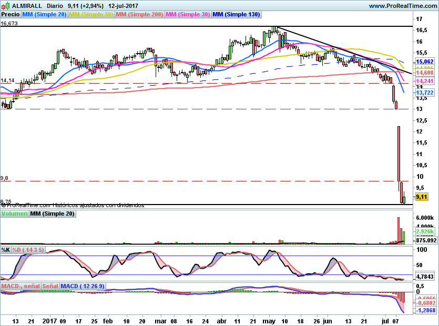Click the %D (14 3 5) label
This screenshot has height=326, width=439.
(x=28, y=250)
